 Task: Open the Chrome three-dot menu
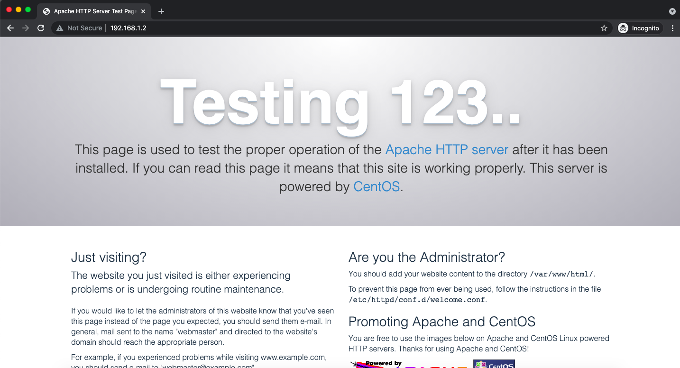[672, 28]
